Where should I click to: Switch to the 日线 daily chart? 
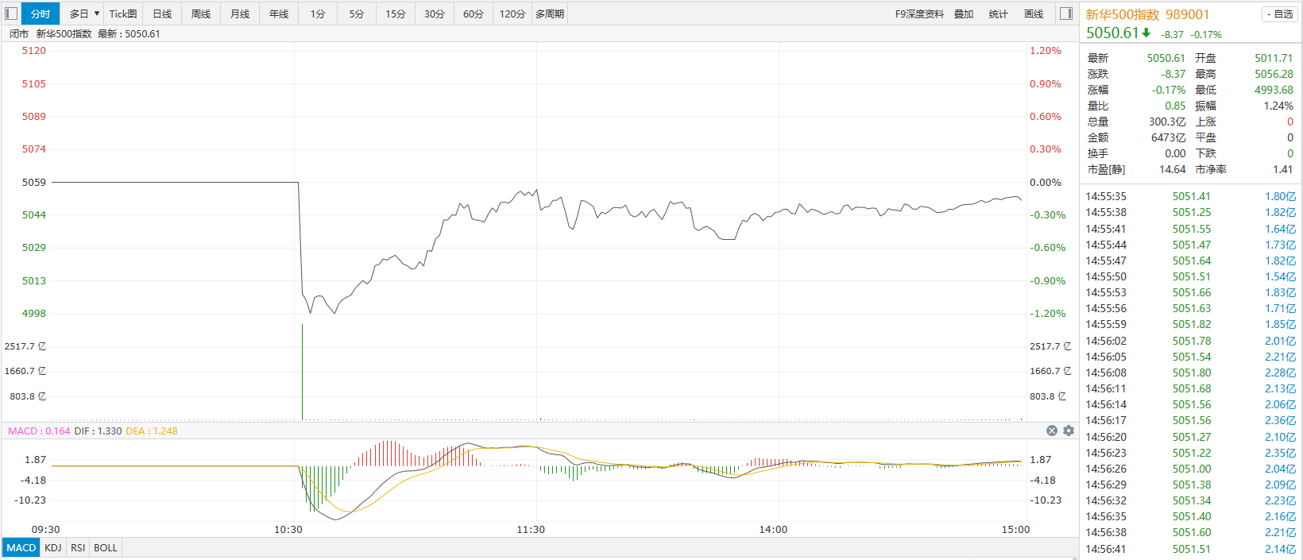tap(162, 14)
